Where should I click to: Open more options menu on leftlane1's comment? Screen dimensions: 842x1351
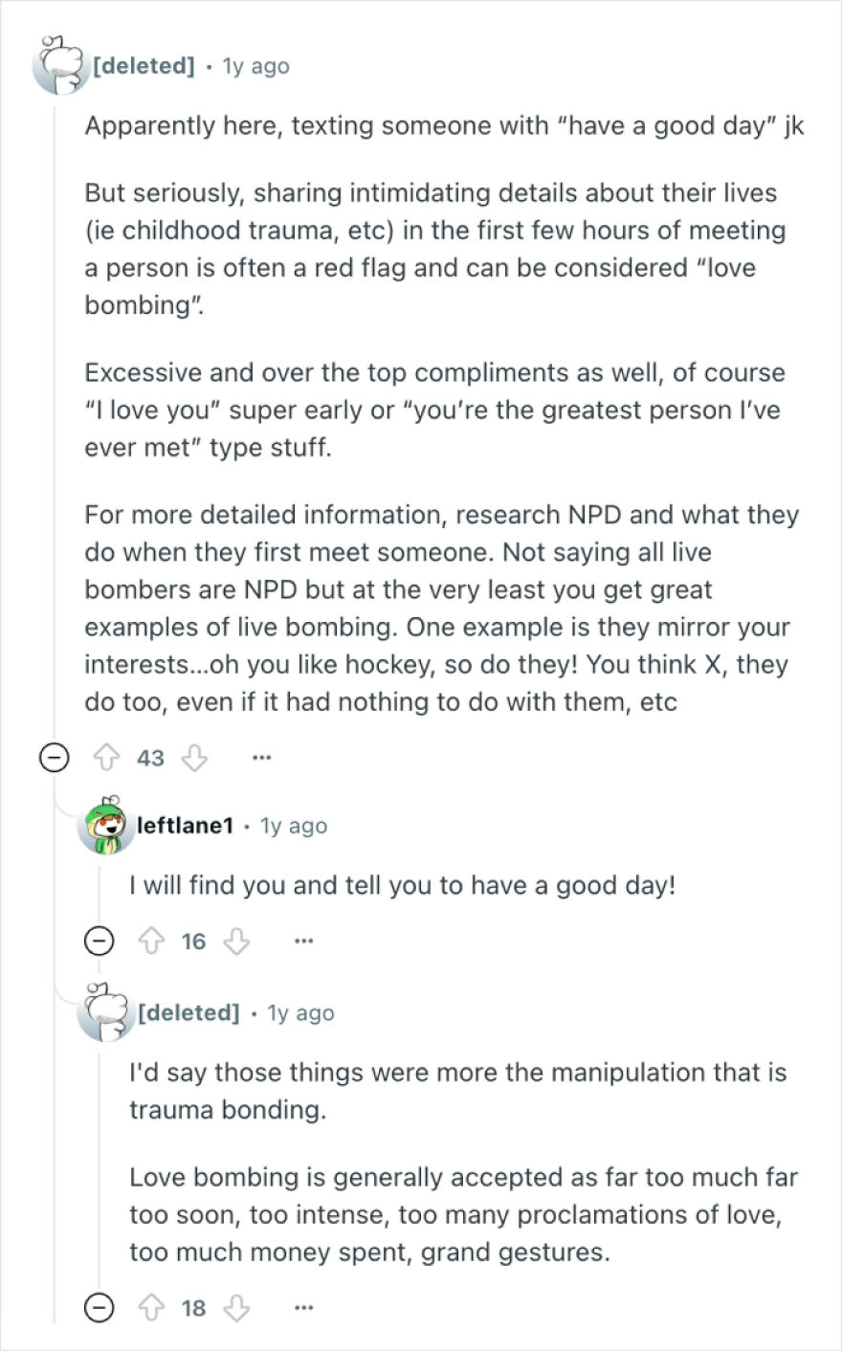[303, 941]
